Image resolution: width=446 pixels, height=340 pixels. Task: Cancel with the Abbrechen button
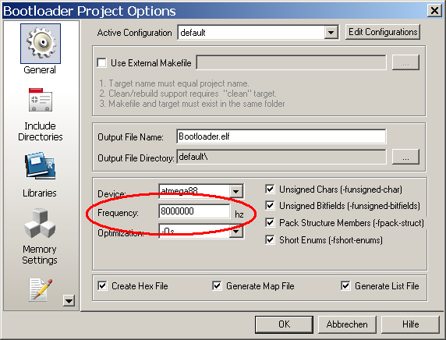click(347, 324)
